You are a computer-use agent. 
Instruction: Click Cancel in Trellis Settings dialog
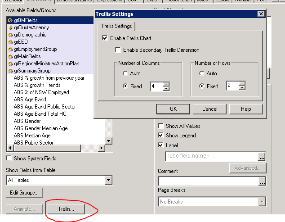point(209,109)
